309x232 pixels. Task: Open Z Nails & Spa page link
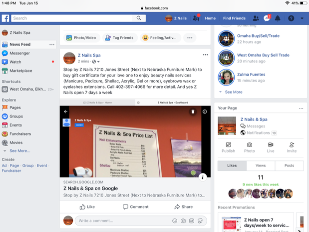(x=254, y=119)
